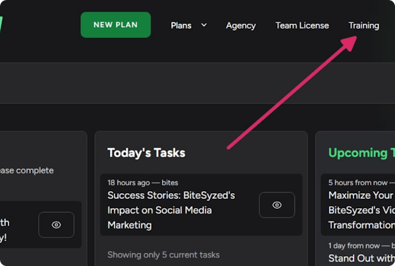Open the Plans menu
395x266 pixels.
click(181, 26)
